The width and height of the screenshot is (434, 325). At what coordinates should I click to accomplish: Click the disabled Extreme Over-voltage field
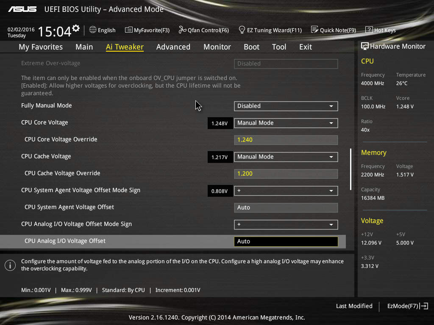tap(286, 64)
